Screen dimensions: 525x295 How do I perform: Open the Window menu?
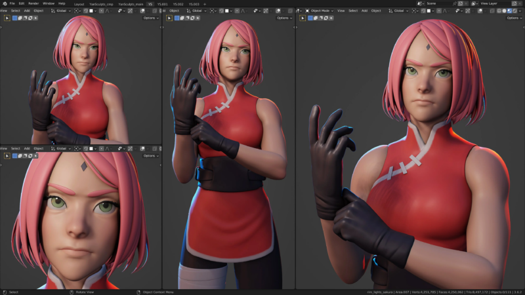(49, 3)
